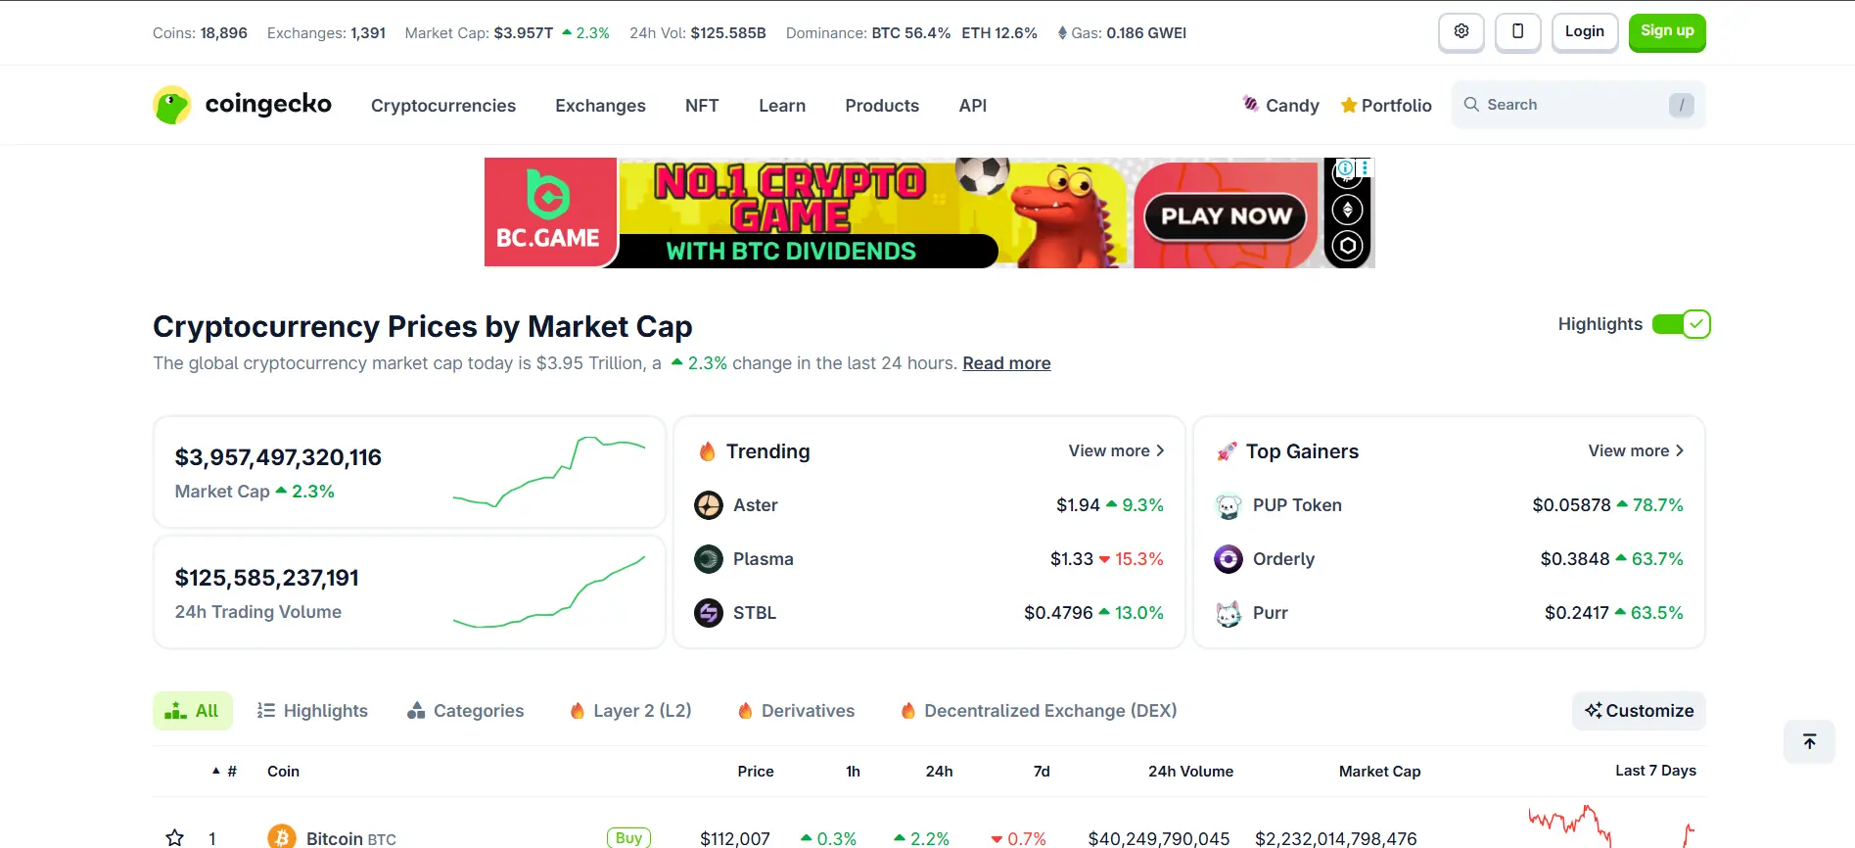Click the Aster coin icon
The width and height of the screenshot is (1855, 848).
tap(709, 505)
